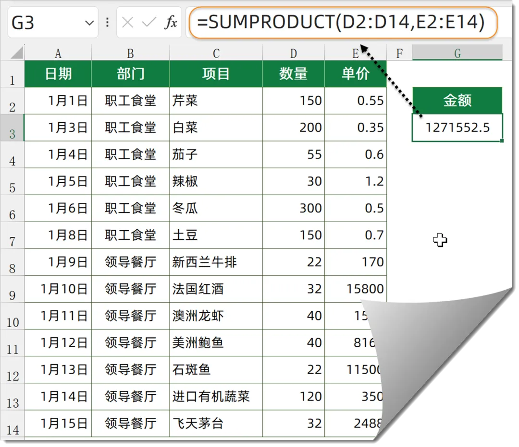Click the Select All corner triangle
The width and height of the screenshot is (519, 447).
pyautogui.click(x=17, y=53)
